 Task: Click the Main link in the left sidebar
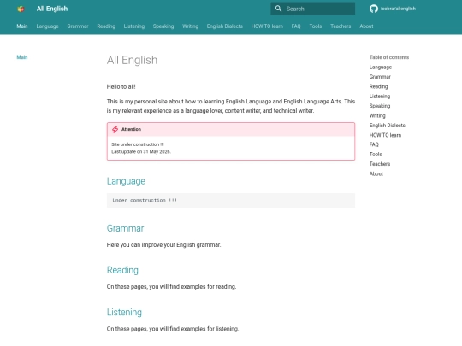[22, 57]
